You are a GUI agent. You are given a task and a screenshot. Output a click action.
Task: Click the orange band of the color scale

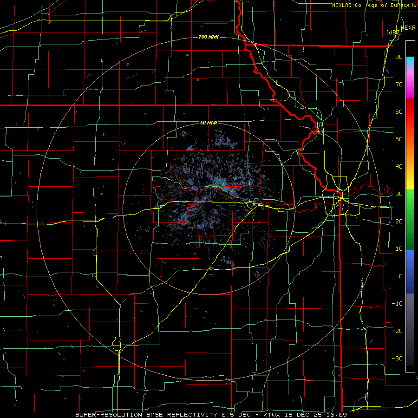click(x=410, y=150)
